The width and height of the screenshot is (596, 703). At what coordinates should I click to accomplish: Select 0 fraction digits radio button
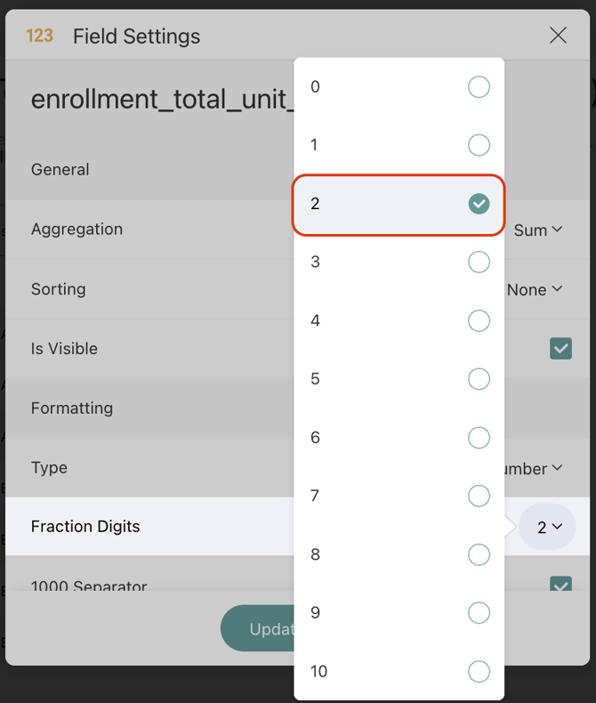479,86
